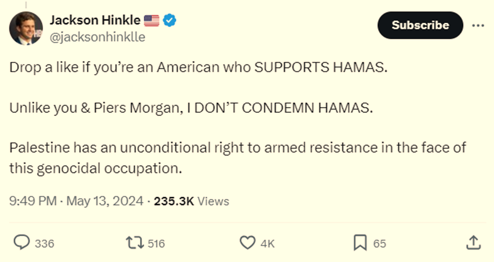Open the 9:49 PM timestamp link
Viewport: 494px width, 262px height.
click(x=33, y=201)
